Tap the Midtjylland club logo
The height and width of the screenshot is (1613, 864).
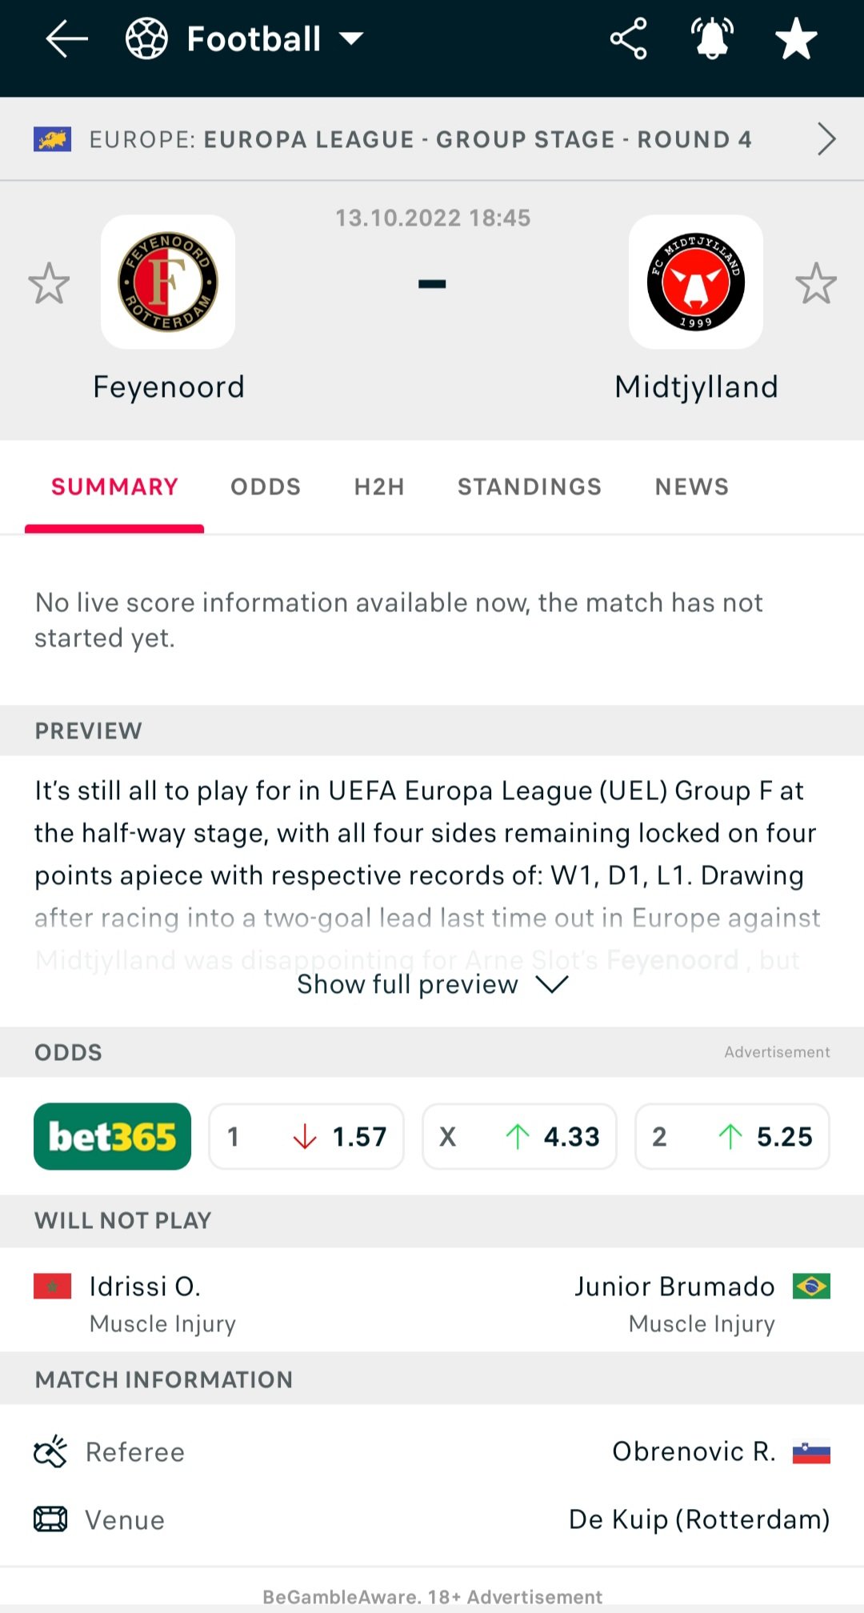pyautogui.click(x=696, y=282)
